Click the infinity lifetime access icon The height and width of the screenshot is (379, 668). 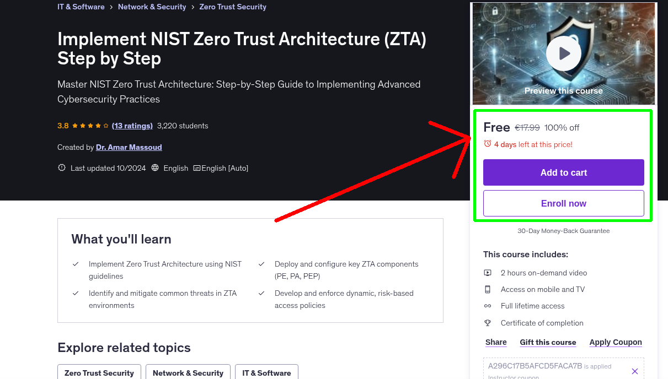click(488, 306)
